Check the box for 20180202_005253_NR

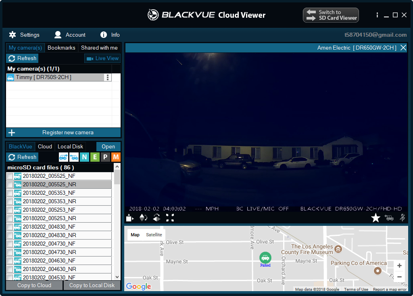10,218
